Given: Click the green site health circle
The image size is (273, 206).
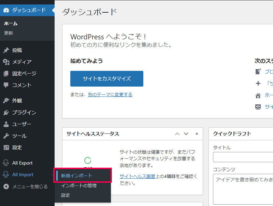Looking at the screenshot, I should tap(88, 160).
